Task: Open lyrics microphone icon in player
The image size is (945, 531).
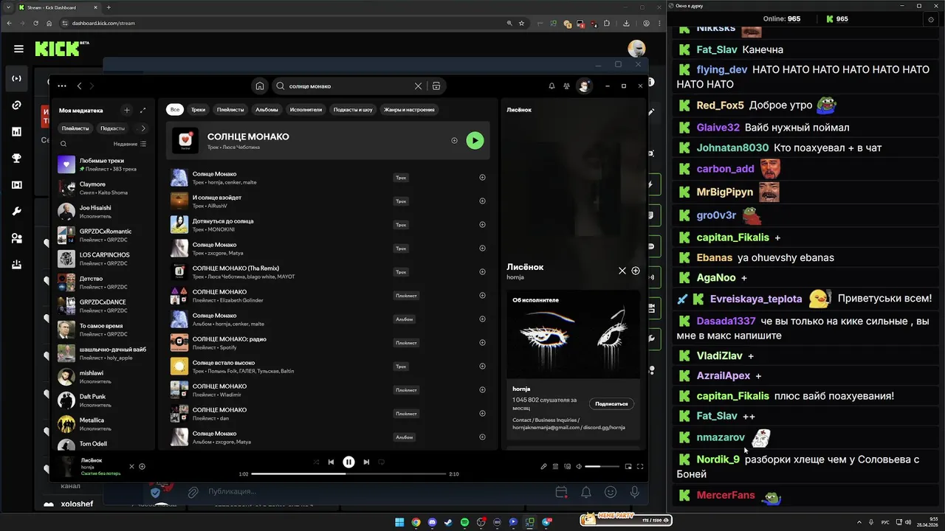Action: pos(544,466)
